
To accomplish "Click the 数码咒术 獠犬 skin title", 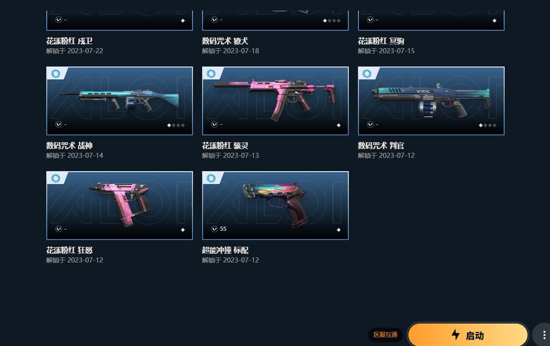I will (x=225, y=41).
